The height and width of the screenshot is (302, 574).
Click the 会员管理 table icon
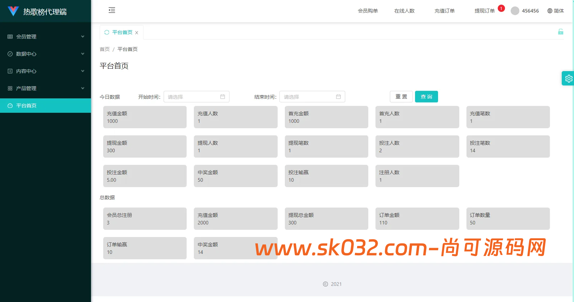pyautogui.click(x=10, y=37)
